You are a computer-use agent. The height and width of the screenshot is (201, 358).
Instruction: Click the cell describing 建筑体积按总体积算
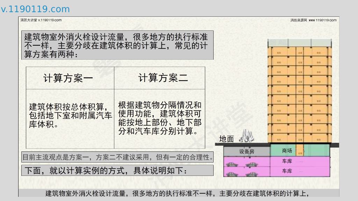click(70, 119)
